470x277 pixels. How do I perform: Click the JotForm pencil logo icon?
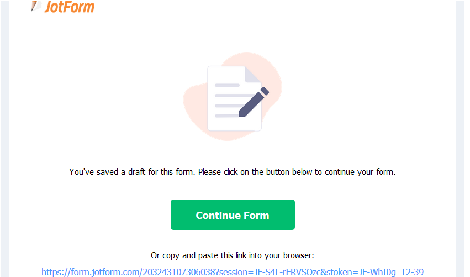click(36, 6)
